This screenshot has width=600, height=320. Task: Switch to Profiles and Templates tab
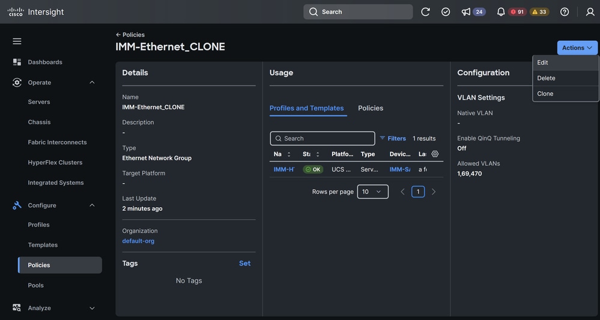(306, 108)
